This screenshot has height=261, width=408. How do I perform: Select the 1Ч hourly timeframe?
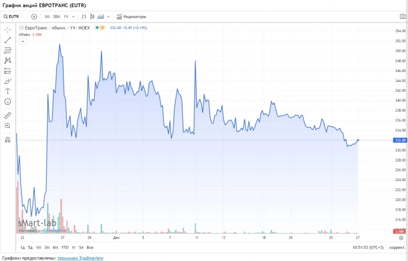(66, 17)
